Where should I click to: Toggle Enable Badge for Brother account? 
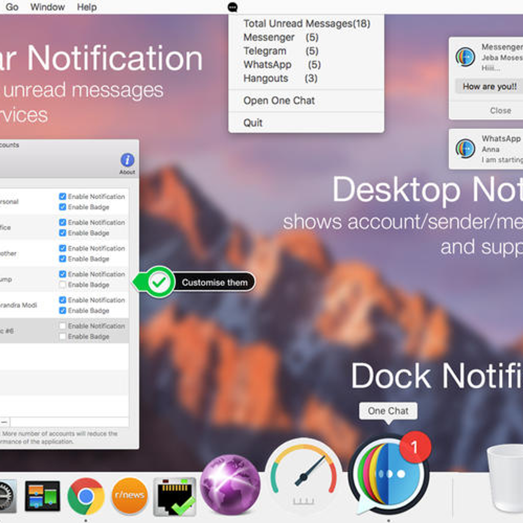click(x=62, y=259)
